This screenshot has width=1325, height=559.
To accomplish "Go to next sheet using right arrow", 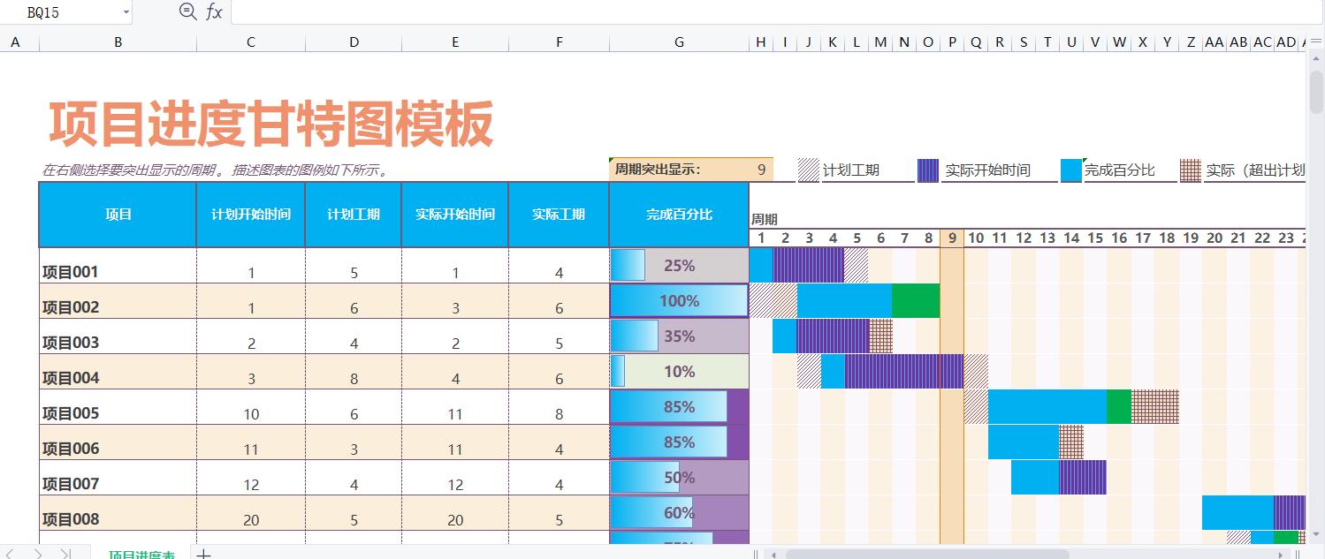I will pyautogui.click(x=38, y=554).
